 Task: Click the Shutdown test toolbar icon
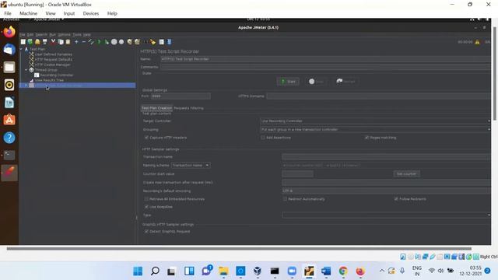pyautogui.click(x=121, y=41)
